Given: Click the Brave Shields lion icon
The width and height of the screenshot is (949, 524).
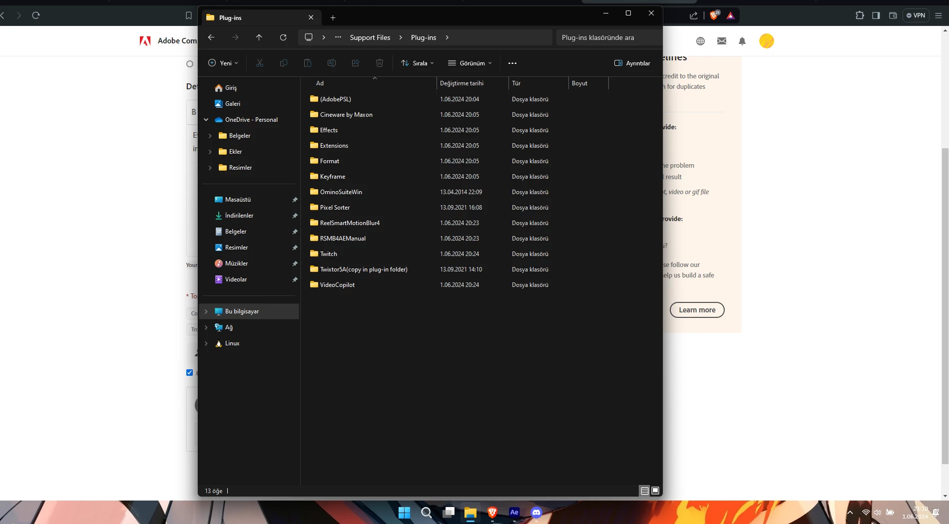Looking at the screenshot, I should coord(714,15).
